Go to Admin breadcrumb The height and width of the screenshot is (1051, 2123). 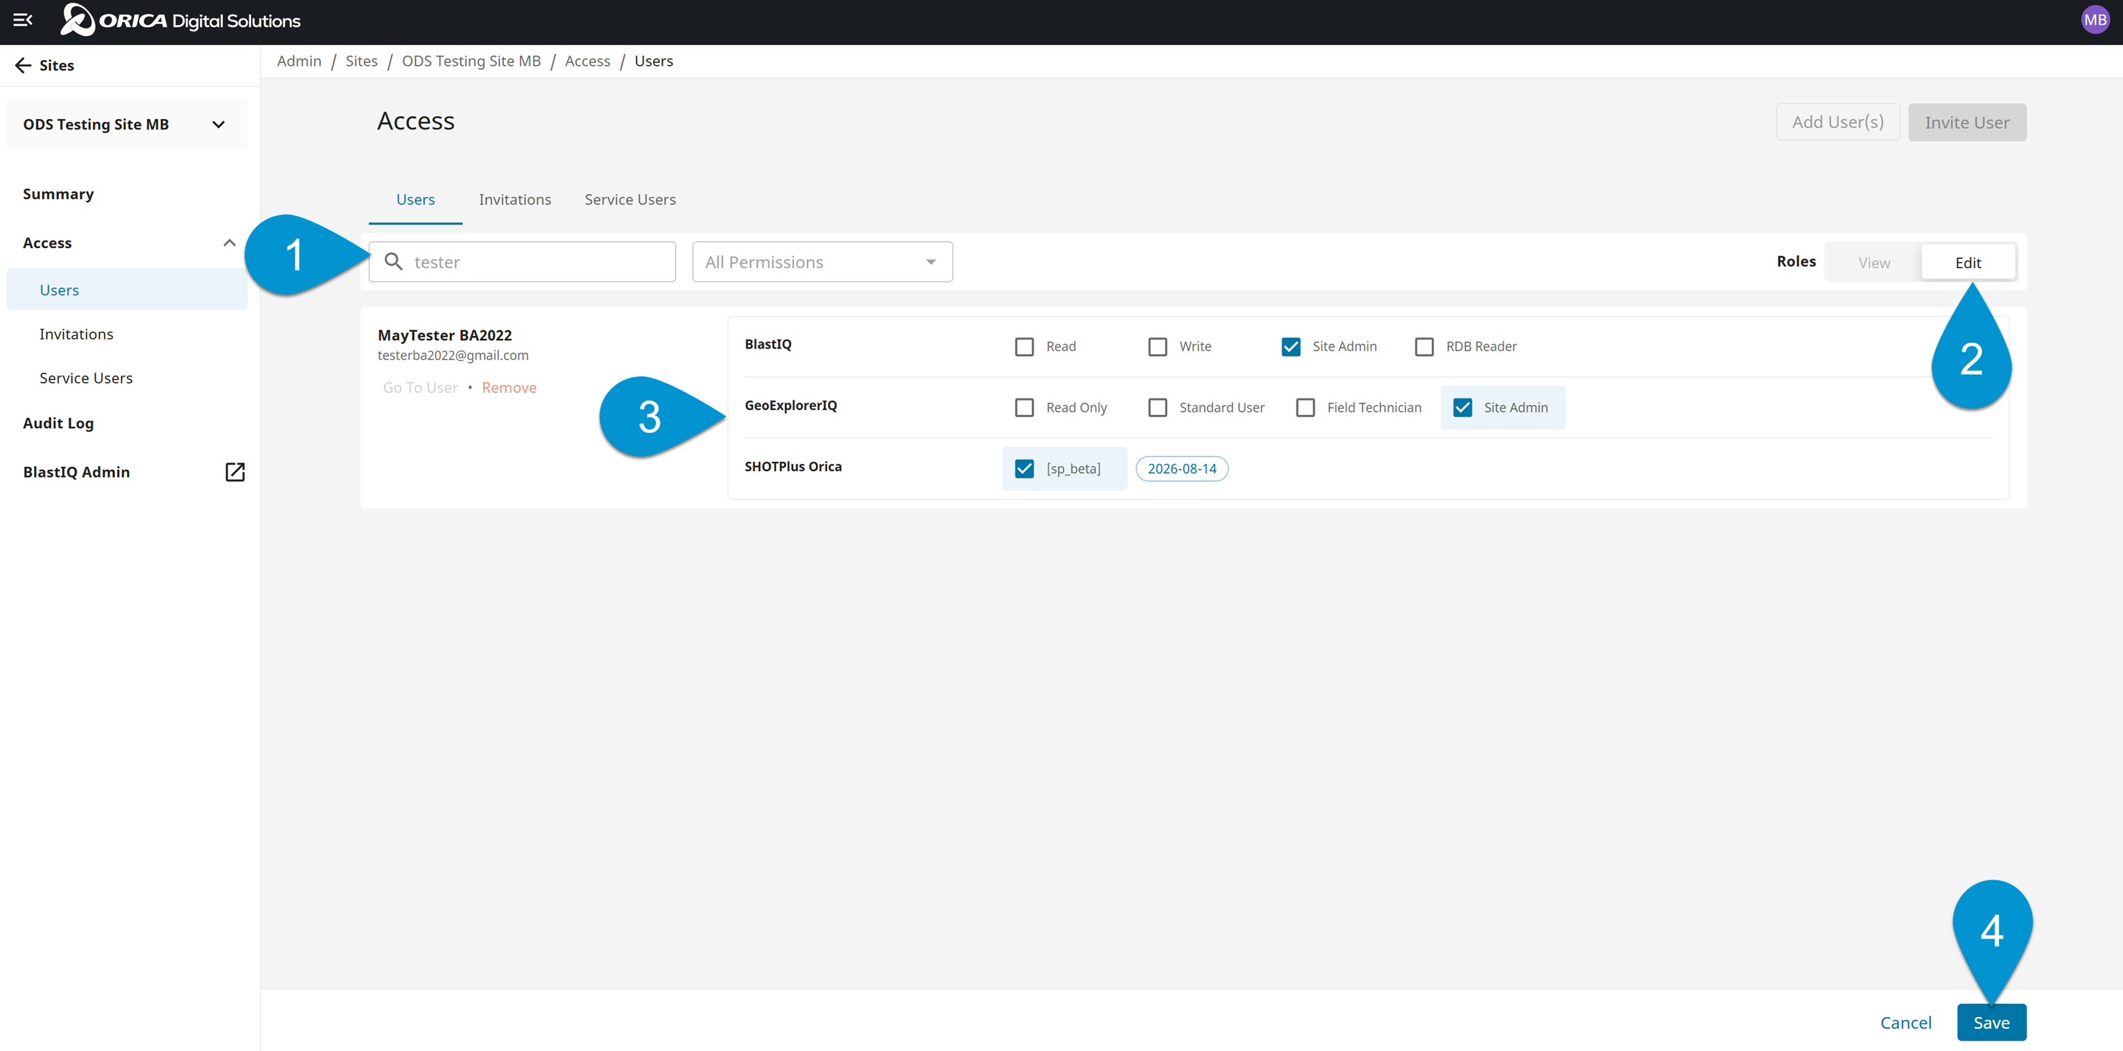299,61
